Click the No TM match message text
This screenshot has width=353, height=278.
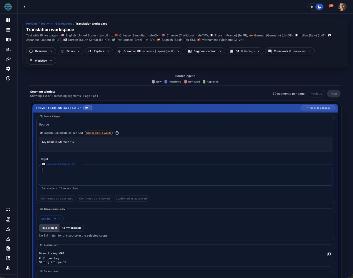pyautogui.click(x=74, y=235)
